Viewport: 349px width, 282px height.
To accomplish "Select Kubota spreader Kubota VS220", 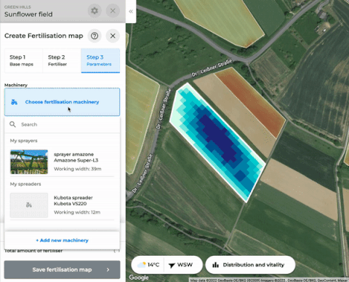I will [62, 205].
